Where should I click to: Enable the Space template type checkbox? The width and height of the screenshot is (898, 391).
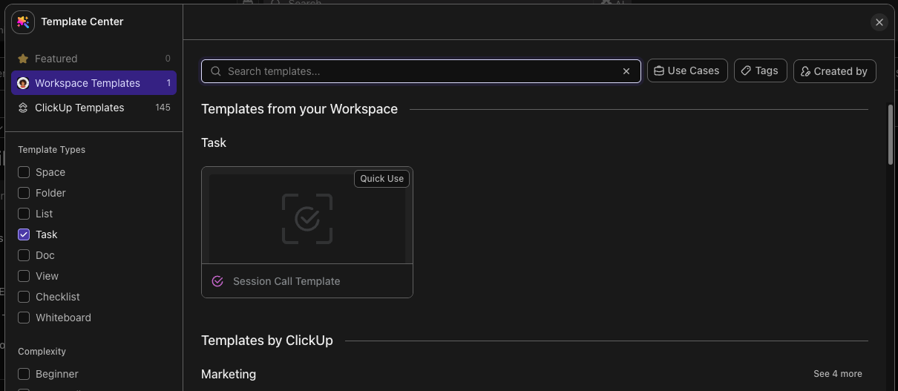(24, 172)
